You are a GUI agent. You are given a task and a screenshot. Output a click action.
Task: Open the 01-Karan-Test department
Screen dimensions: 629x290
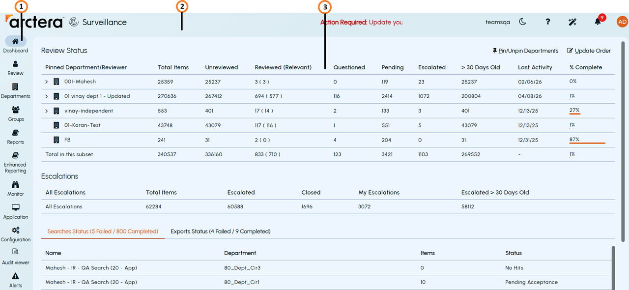83,125
